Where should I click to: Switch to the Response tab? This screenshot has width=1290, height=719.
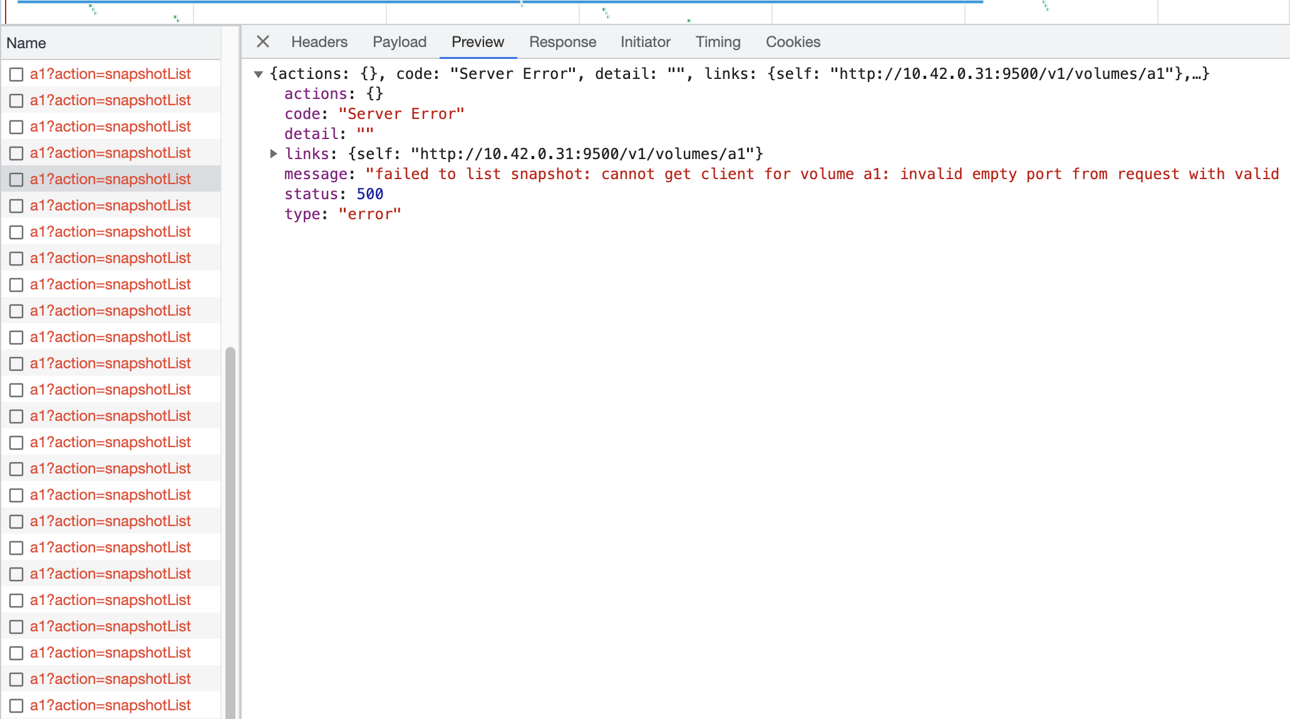pyautogui.click(x=562, y=41)
